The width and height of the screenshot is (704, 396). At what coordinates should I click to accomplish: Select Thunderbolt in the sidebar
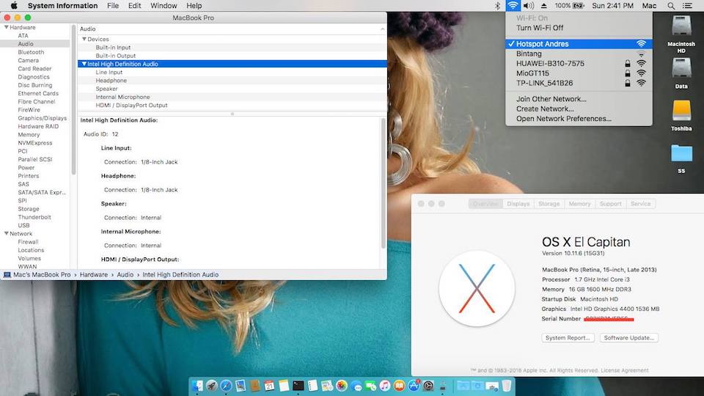click(x=34, y=217)
